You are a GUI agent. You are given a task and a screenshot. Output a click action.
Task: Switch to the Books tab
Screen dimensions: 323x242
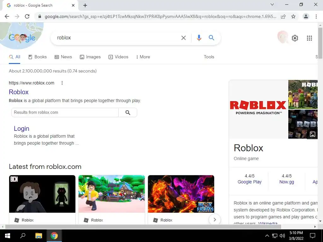pyautogui.click(x=38, y=57)
